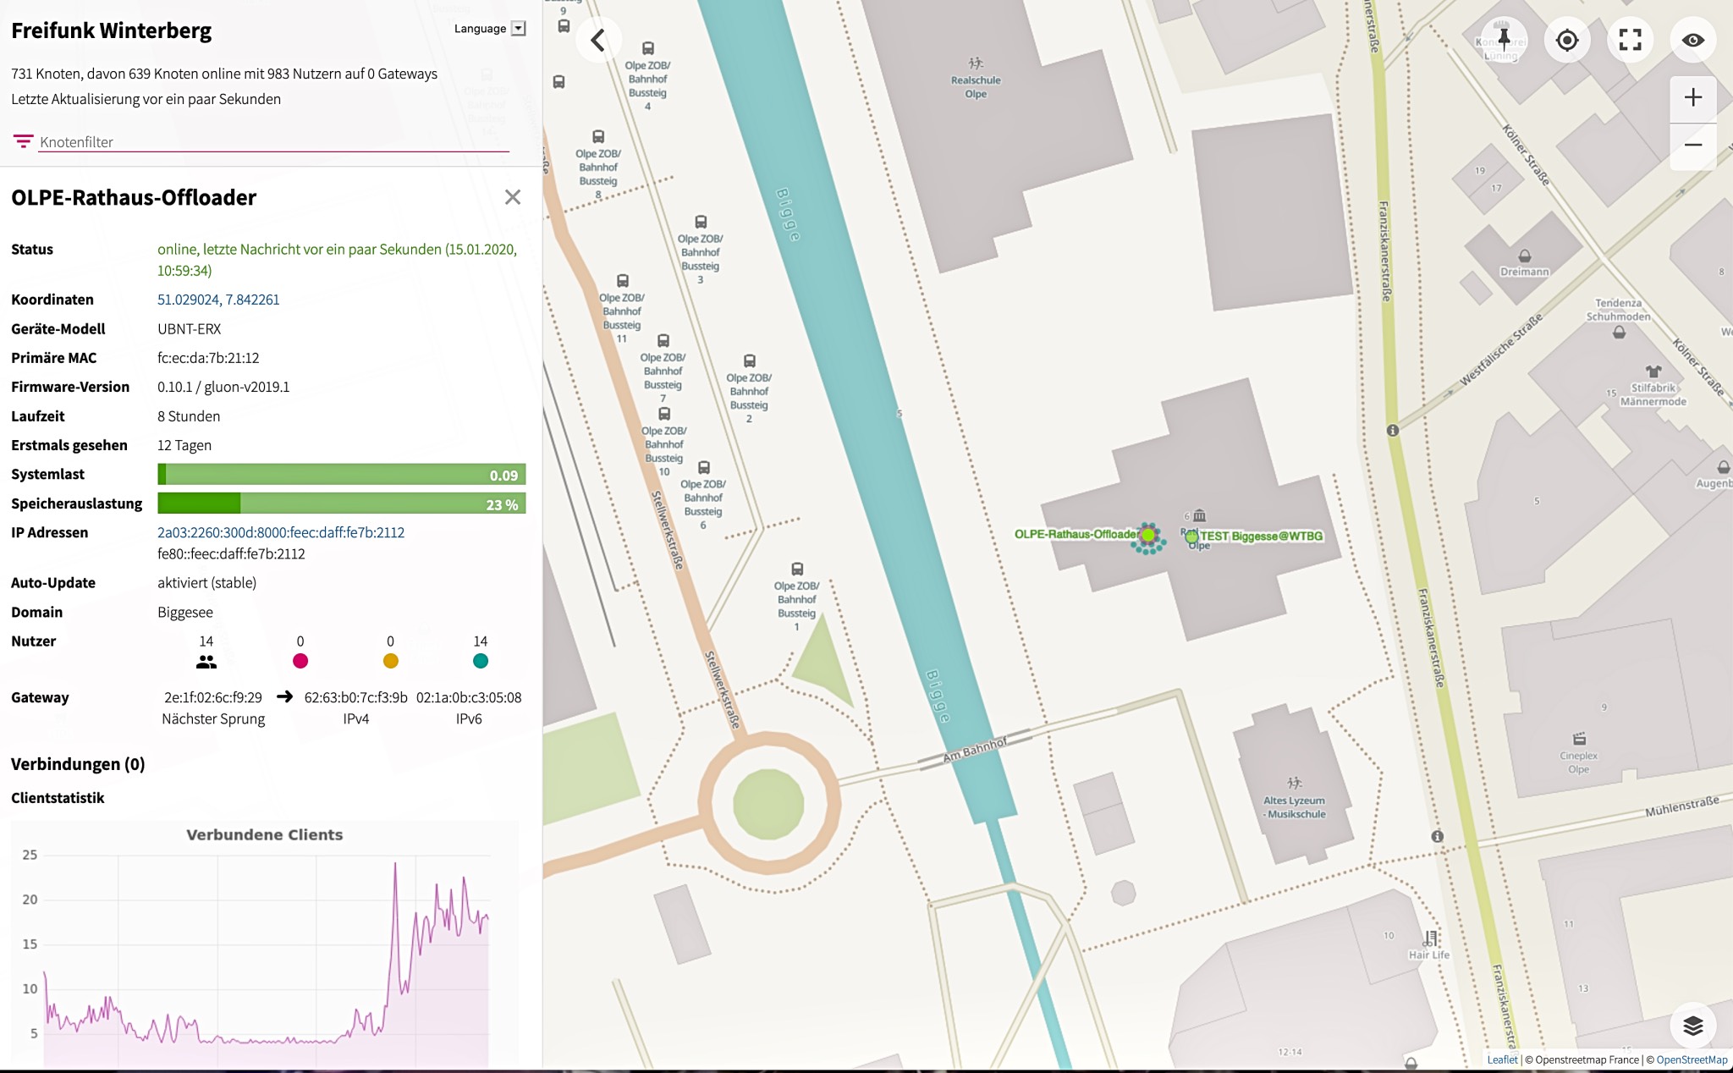Toggle fullscreen map view
The image size is (1733, 1073).
tap(1630, 40)
